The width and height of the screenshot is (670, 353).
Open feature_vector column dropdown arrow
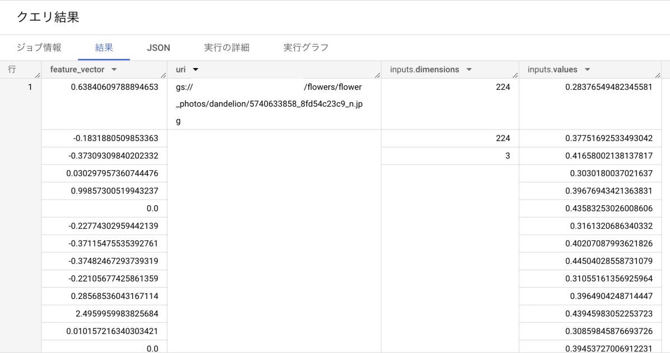[114, 70]
